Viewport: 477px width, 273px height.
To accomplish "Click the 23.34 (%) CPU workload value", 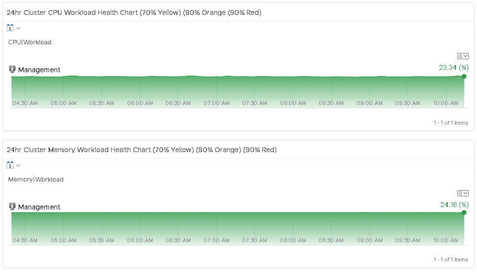I will 453,67.
